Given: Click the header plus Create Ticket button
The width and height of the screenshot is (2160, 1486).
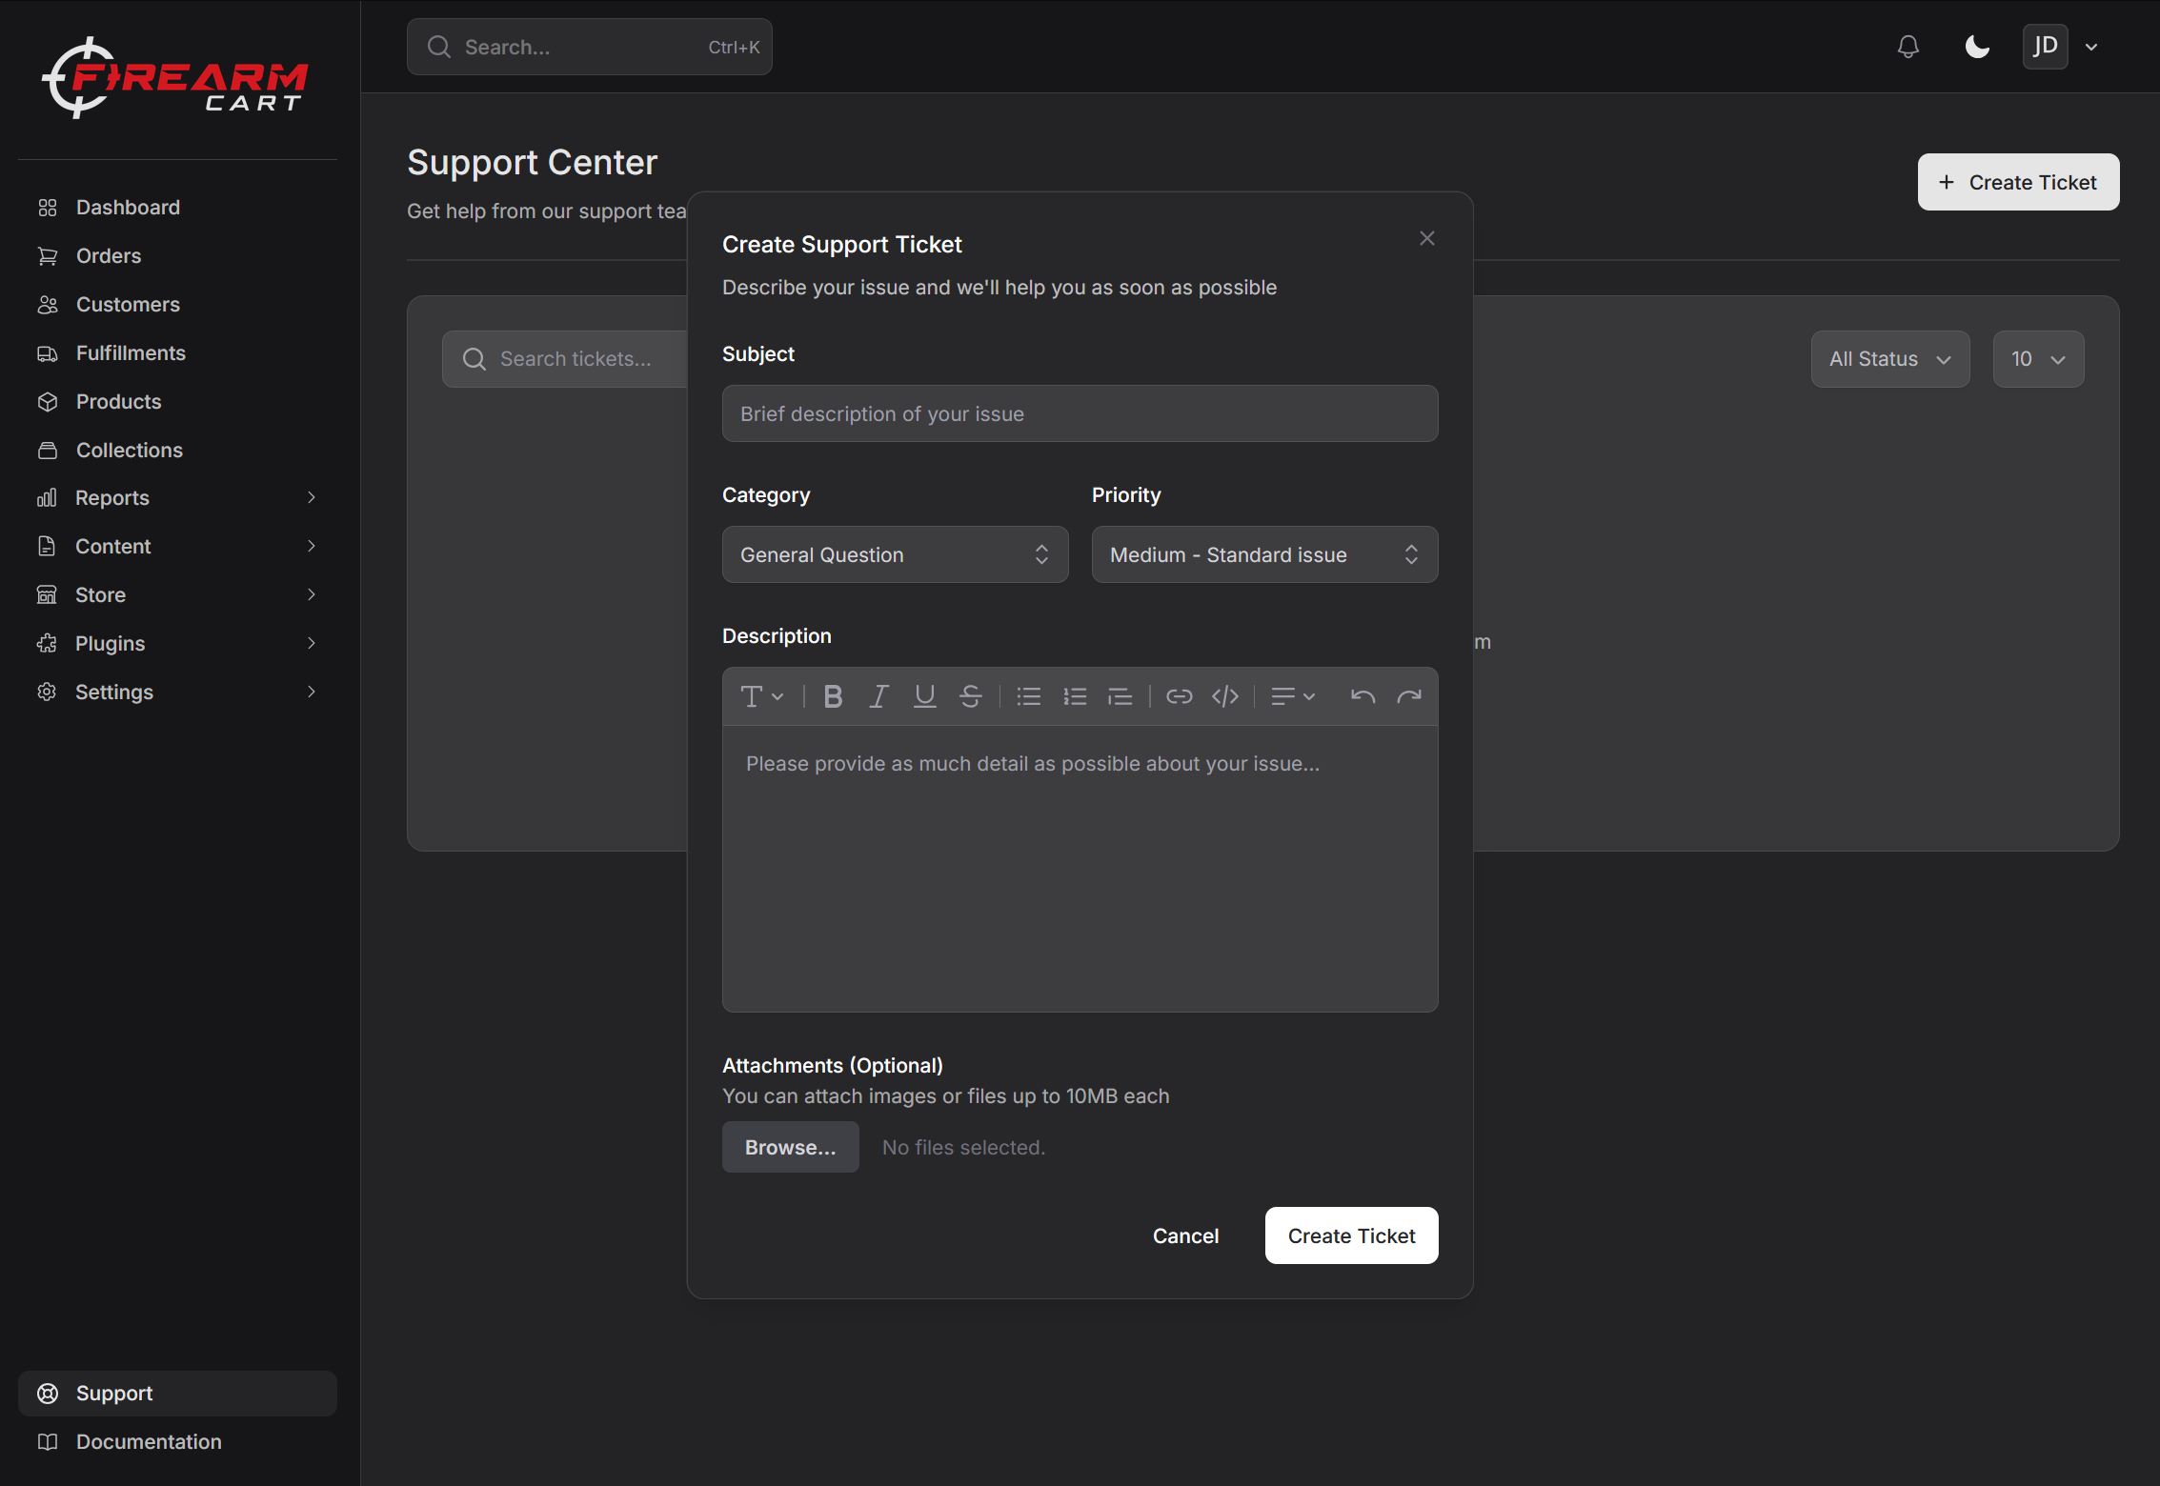Looking at the screenshot, I should (2018, 182).
